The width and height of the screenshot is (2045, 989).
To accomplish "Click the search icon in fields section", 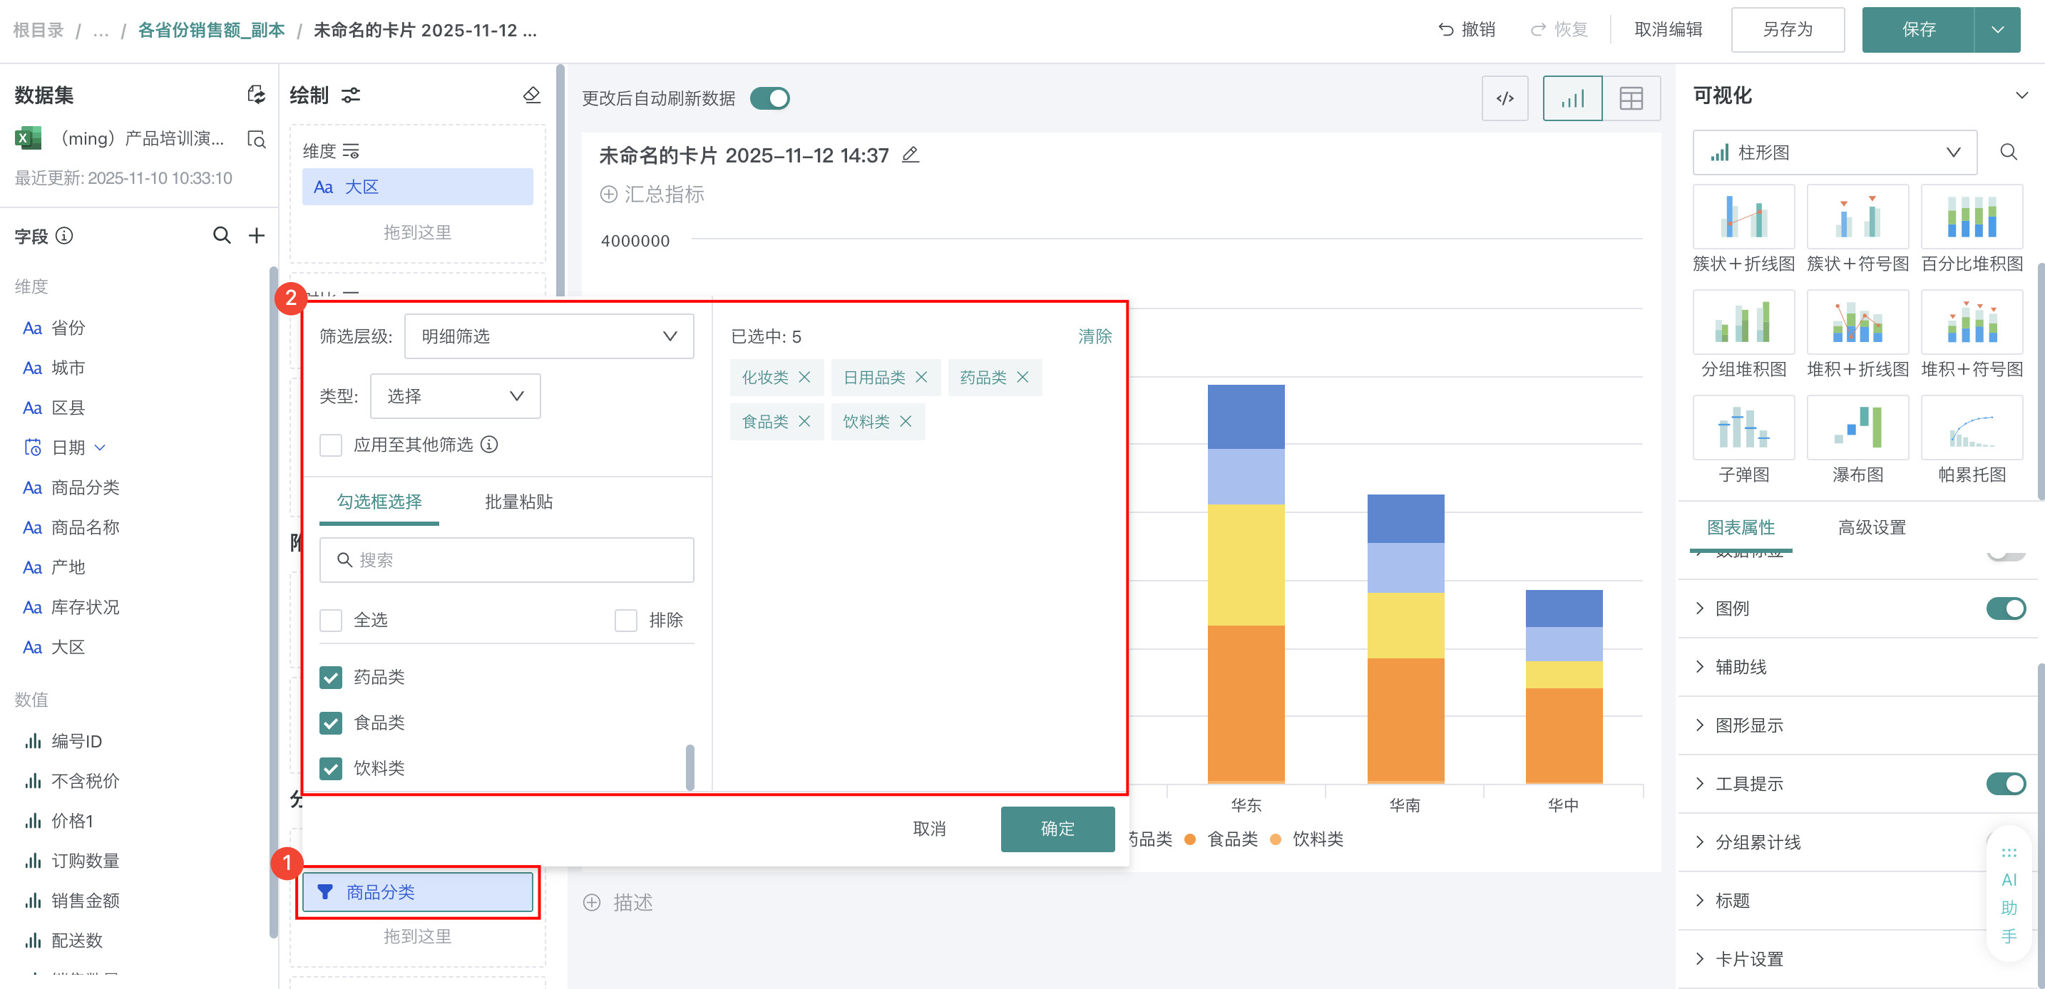I will (x=222, y=236).
